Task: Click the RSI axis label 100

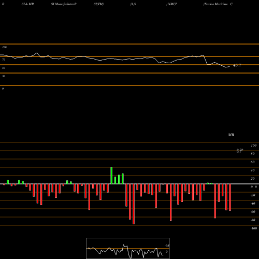Action: click(4, 47)
